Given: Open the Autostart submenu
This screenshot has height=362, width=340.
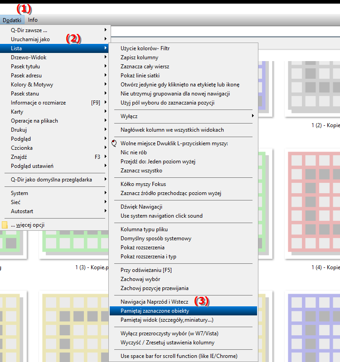Looking at the screenshot, I should pos(54,211).
